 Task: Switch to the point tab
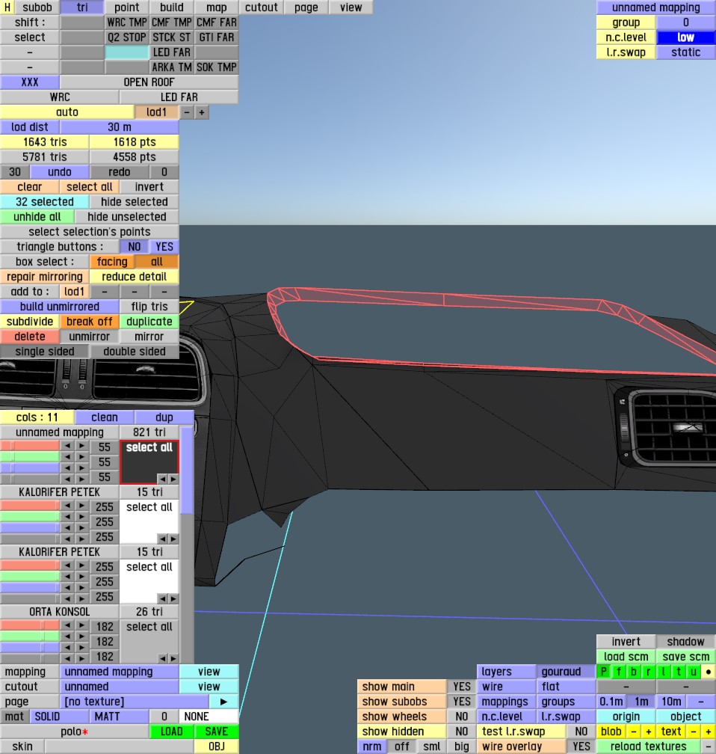pos(127,7)
